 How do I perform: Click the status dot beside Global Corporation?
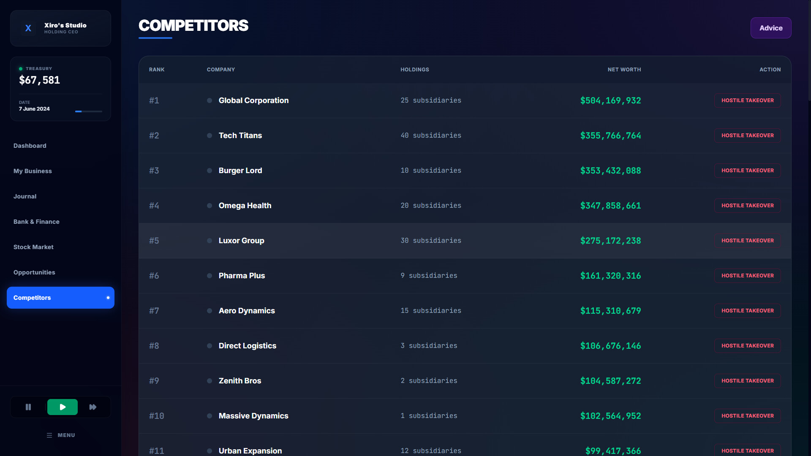pyautogui.click(x=210, y=100)
